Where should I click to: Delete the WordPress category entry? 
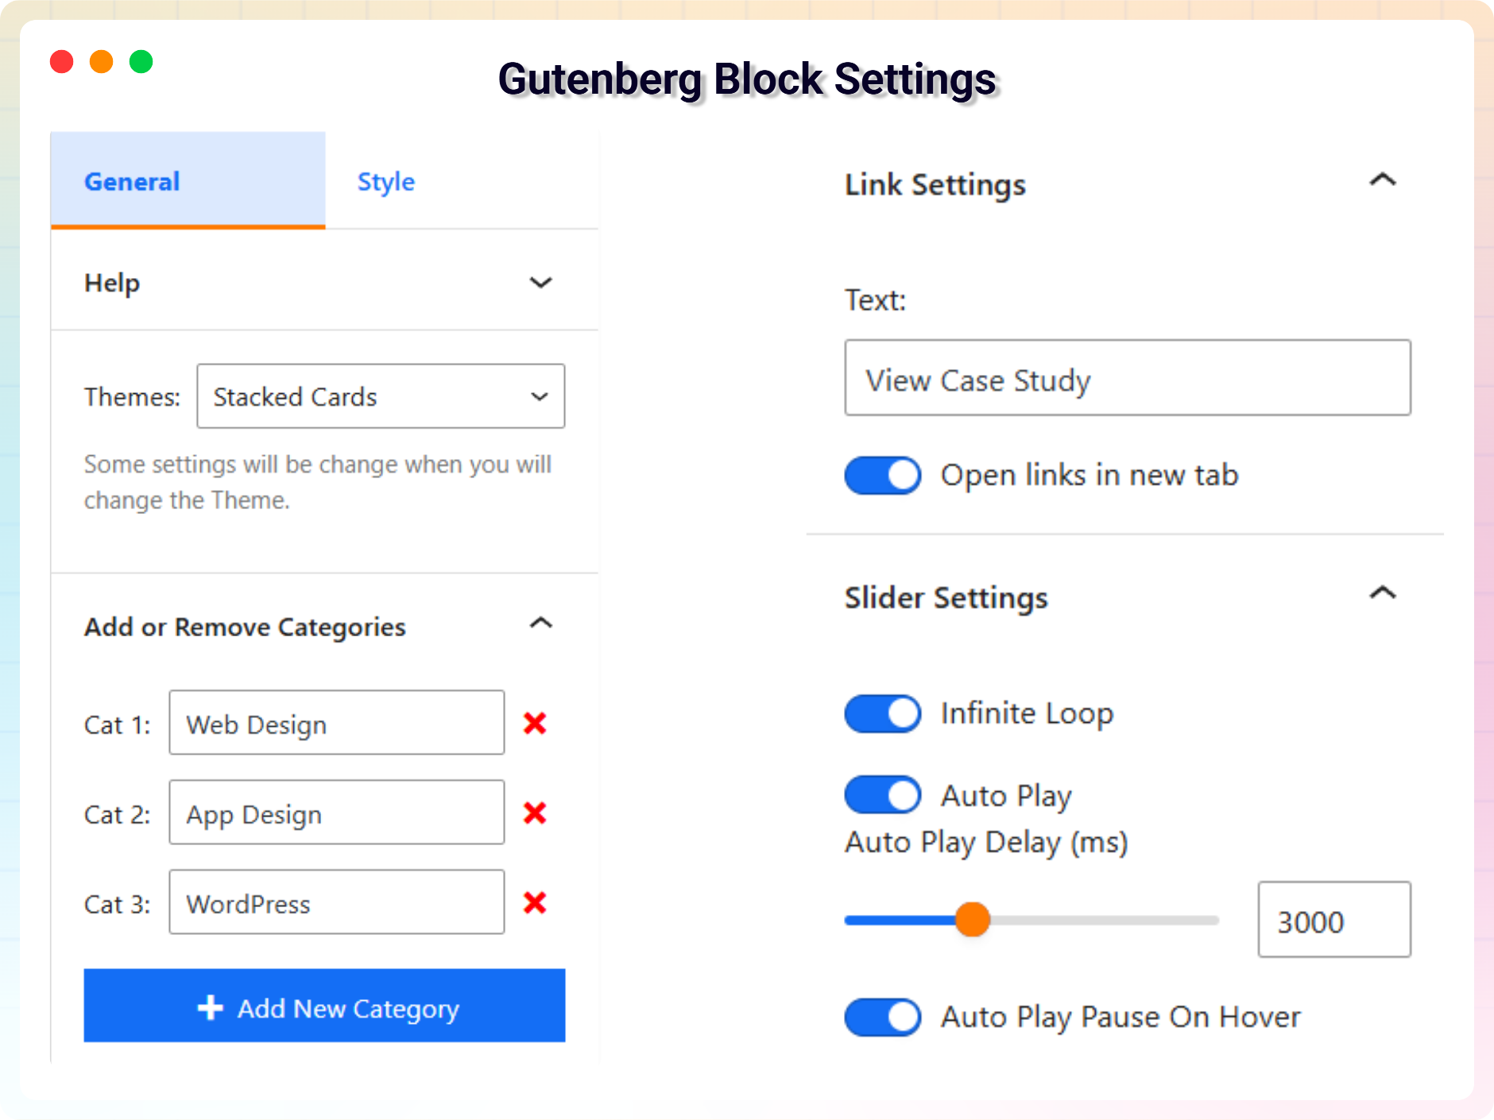click(536, 903)
